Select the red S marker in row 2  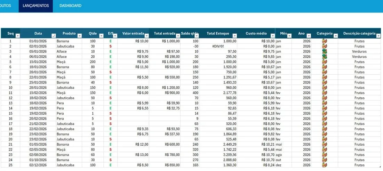[x=110, y=46]
